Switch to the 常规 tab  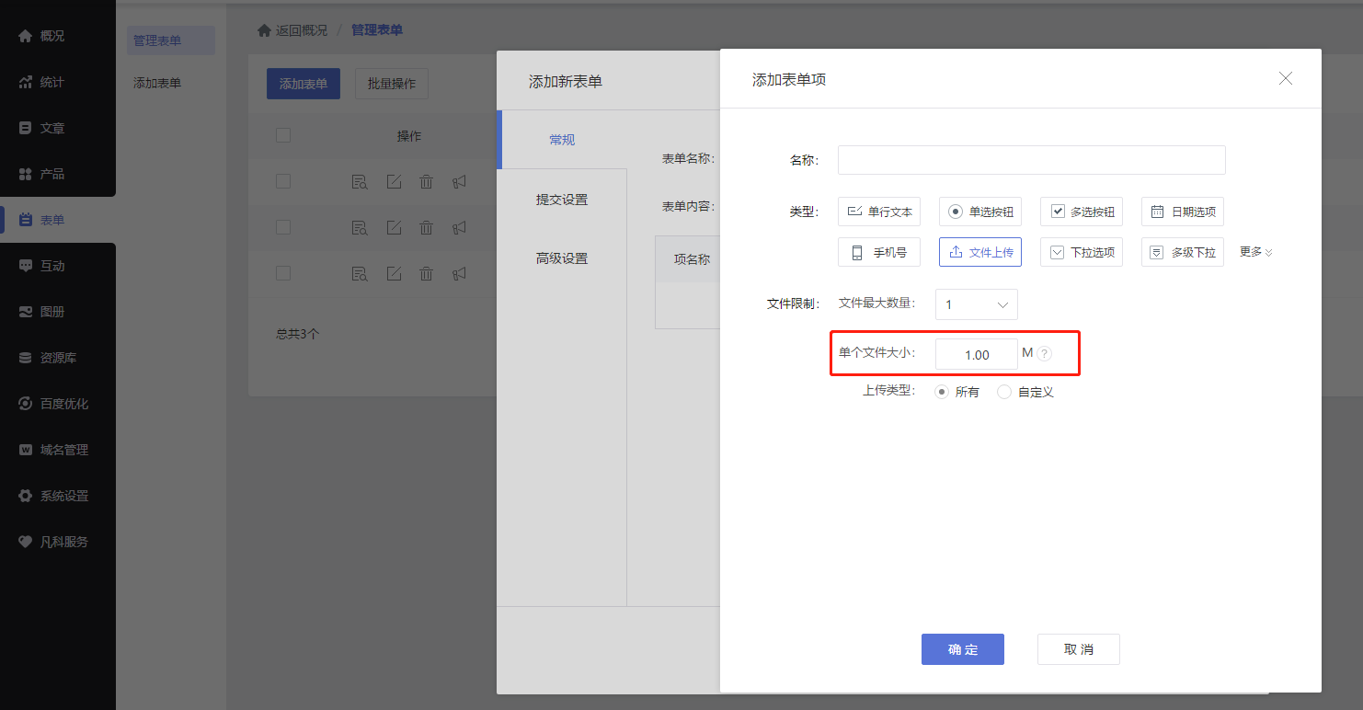point(562,140)
